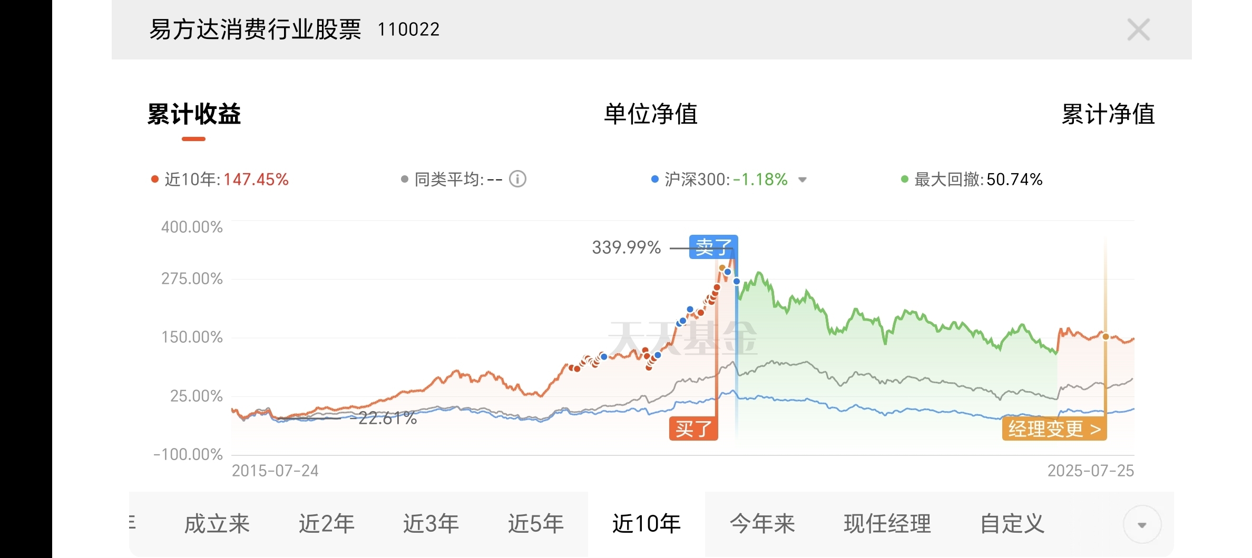Select the 近2年 time range
1252x558 pixels.
(x=327, y=524)
